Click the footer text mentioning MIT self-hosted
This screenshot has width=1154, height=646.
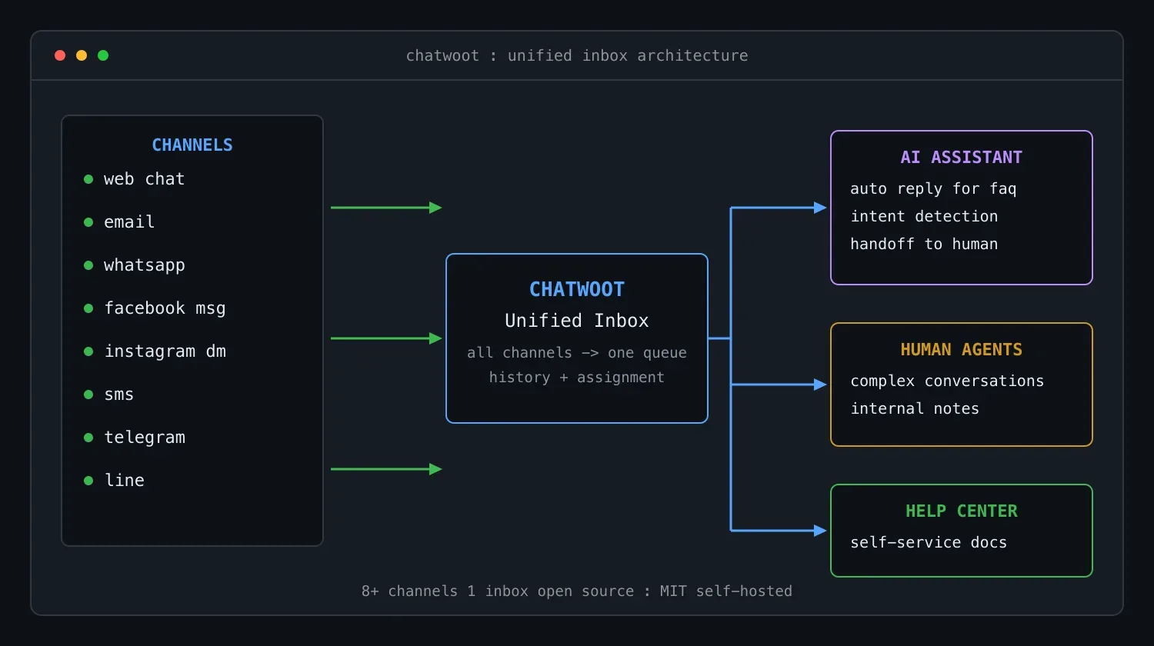coord(577,591)
